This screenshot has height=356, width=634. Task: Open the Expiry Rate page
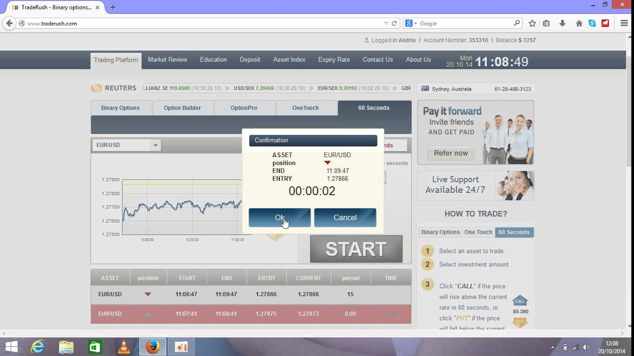tap(334, 59)
